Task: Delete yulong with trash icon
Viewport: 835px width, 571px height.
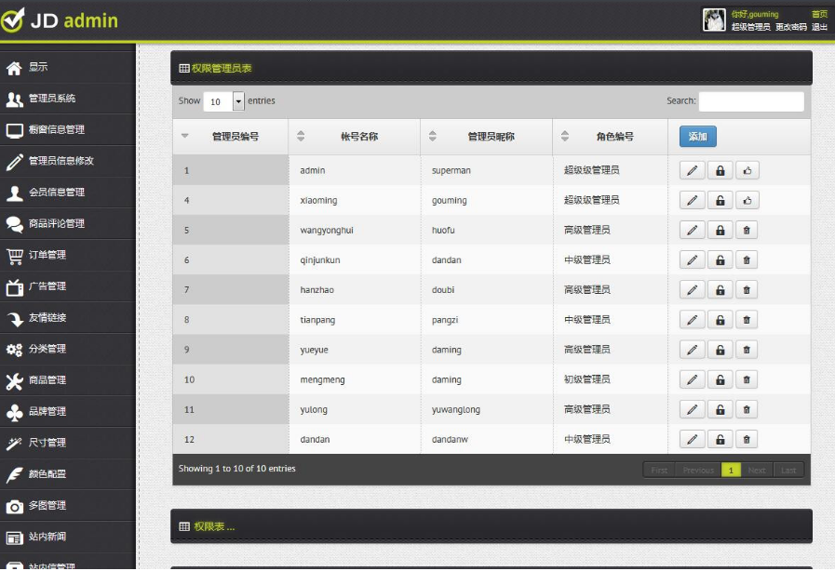Action: point(746,409)
